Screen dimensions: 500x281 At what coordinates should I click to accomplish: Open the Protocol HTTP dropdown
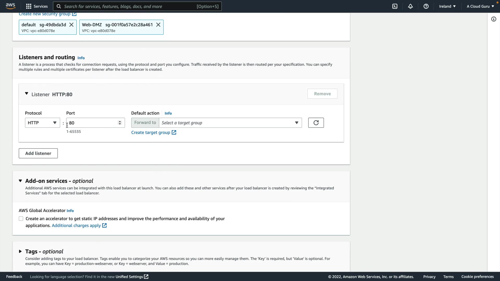coord(42,123)
